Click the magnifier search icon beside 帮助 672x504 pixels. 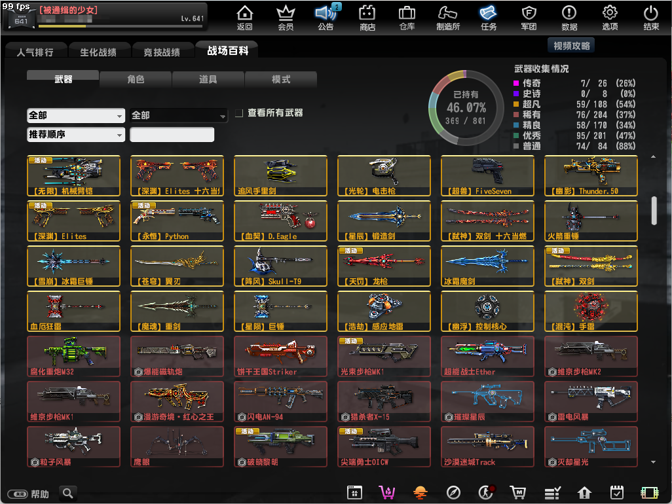pos(67,494)
